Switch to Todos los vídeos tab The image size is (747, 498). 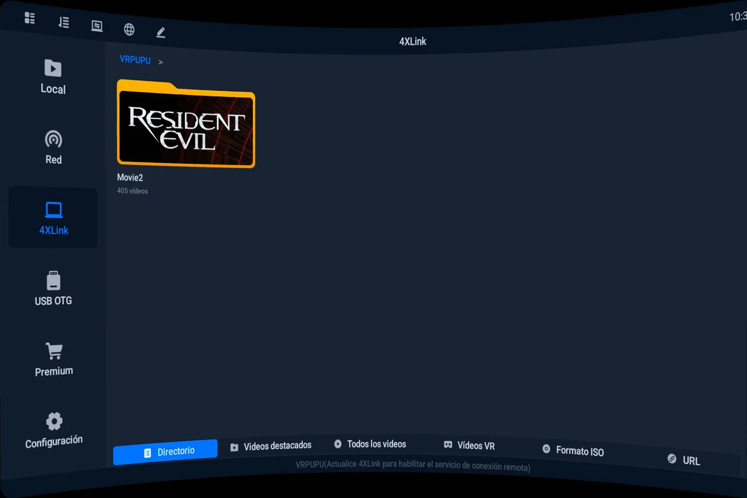point(370,444)
